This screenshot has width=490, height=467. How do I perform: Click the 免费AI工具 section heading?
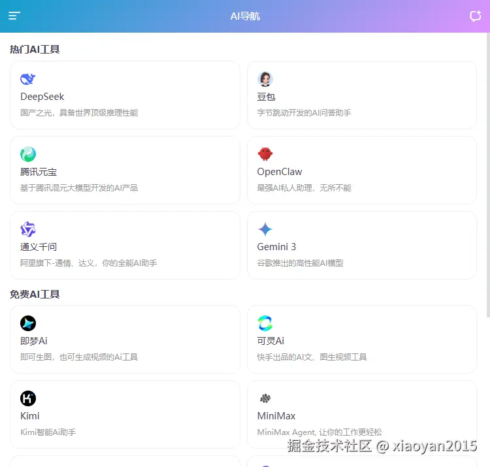pos(35,295)
